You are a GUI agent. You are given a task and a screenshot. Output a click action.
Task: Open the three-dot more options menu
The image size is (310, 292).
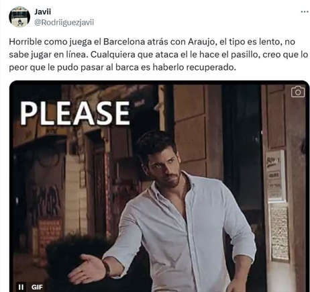pyautogui.click(x=305, y=11)
